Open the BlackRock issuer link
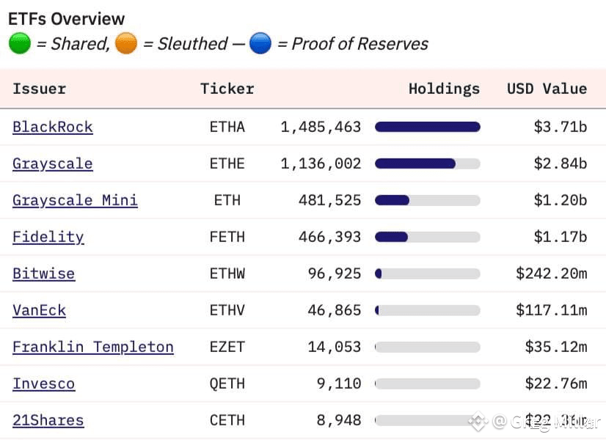Viewport: 606px width, 440px height. [x=53, y=127]
